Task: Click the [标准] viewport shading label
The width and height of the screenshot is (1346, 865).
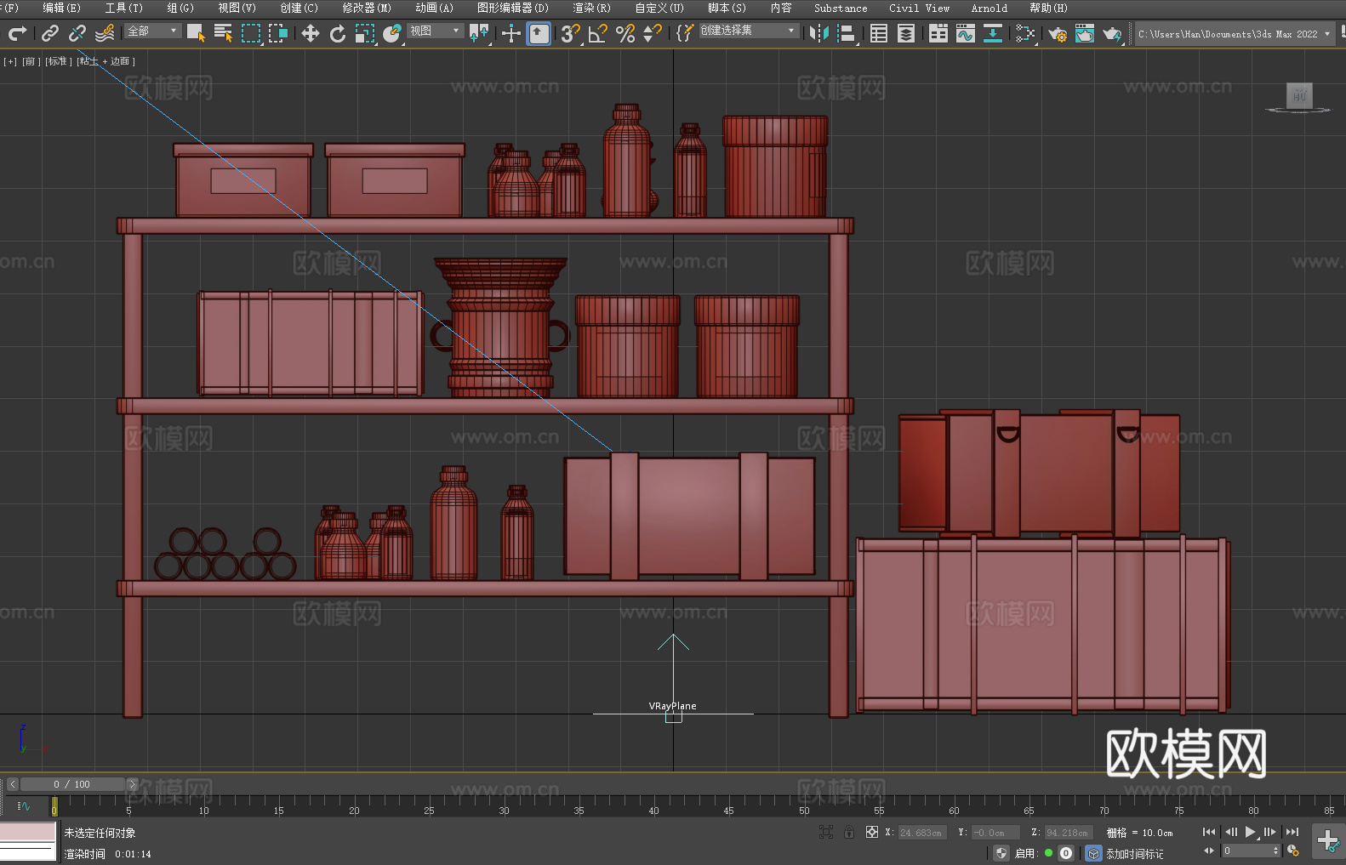Action: [58, 61]
